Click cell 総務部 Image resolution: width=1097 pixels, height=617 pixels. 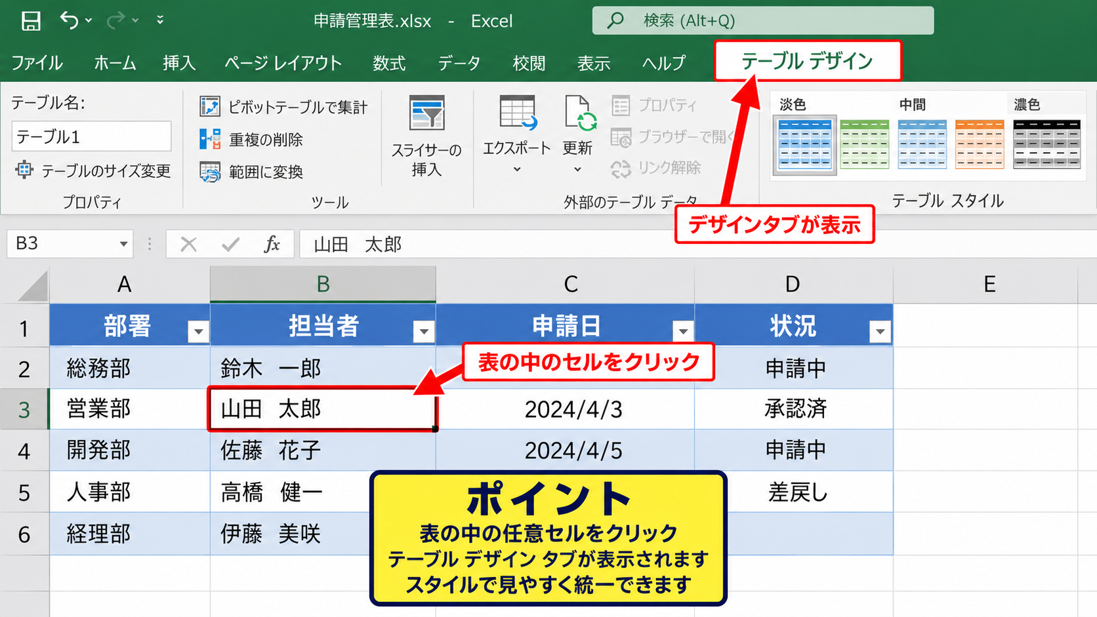click(x=129, y=368)
